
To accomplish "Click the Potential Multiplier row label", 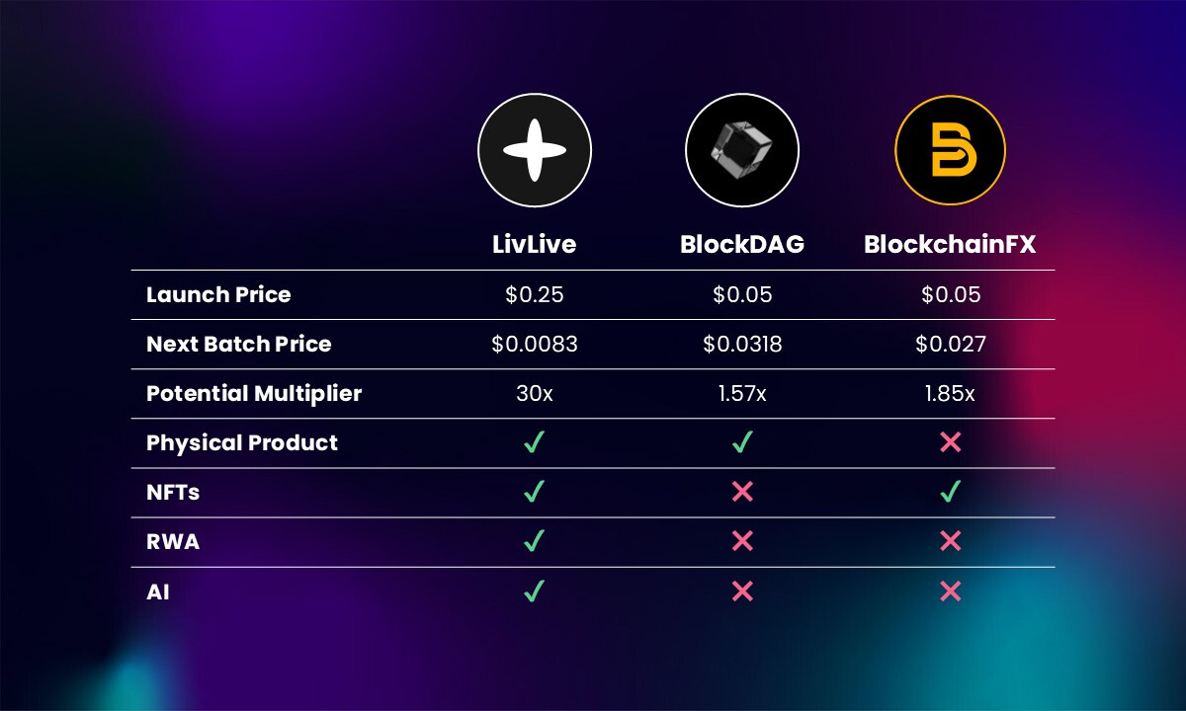I will coord(254,393).
